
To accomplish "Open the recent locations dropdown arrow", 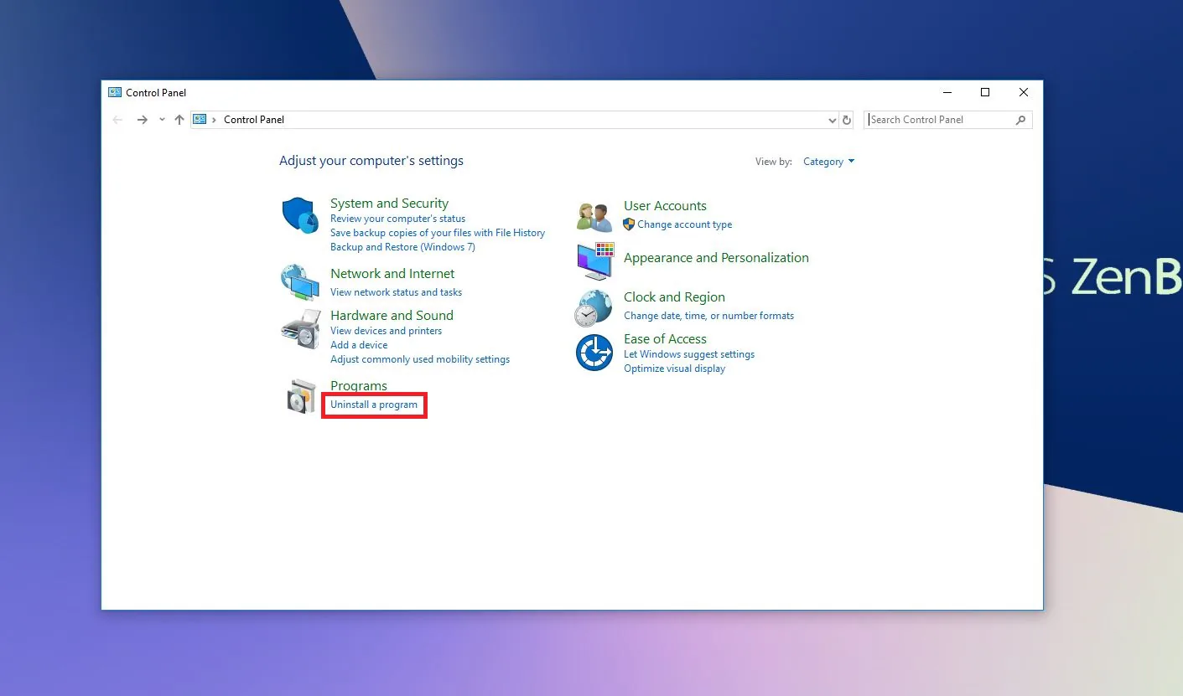I will (x=162, y=120).
